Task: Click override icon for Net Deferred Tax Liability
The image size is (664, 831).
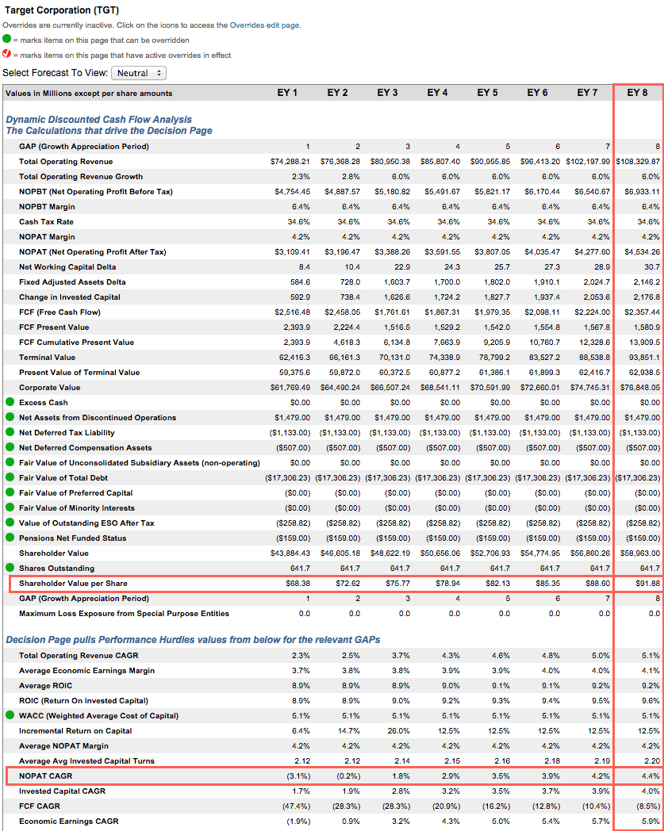Action: coord(10,432)
